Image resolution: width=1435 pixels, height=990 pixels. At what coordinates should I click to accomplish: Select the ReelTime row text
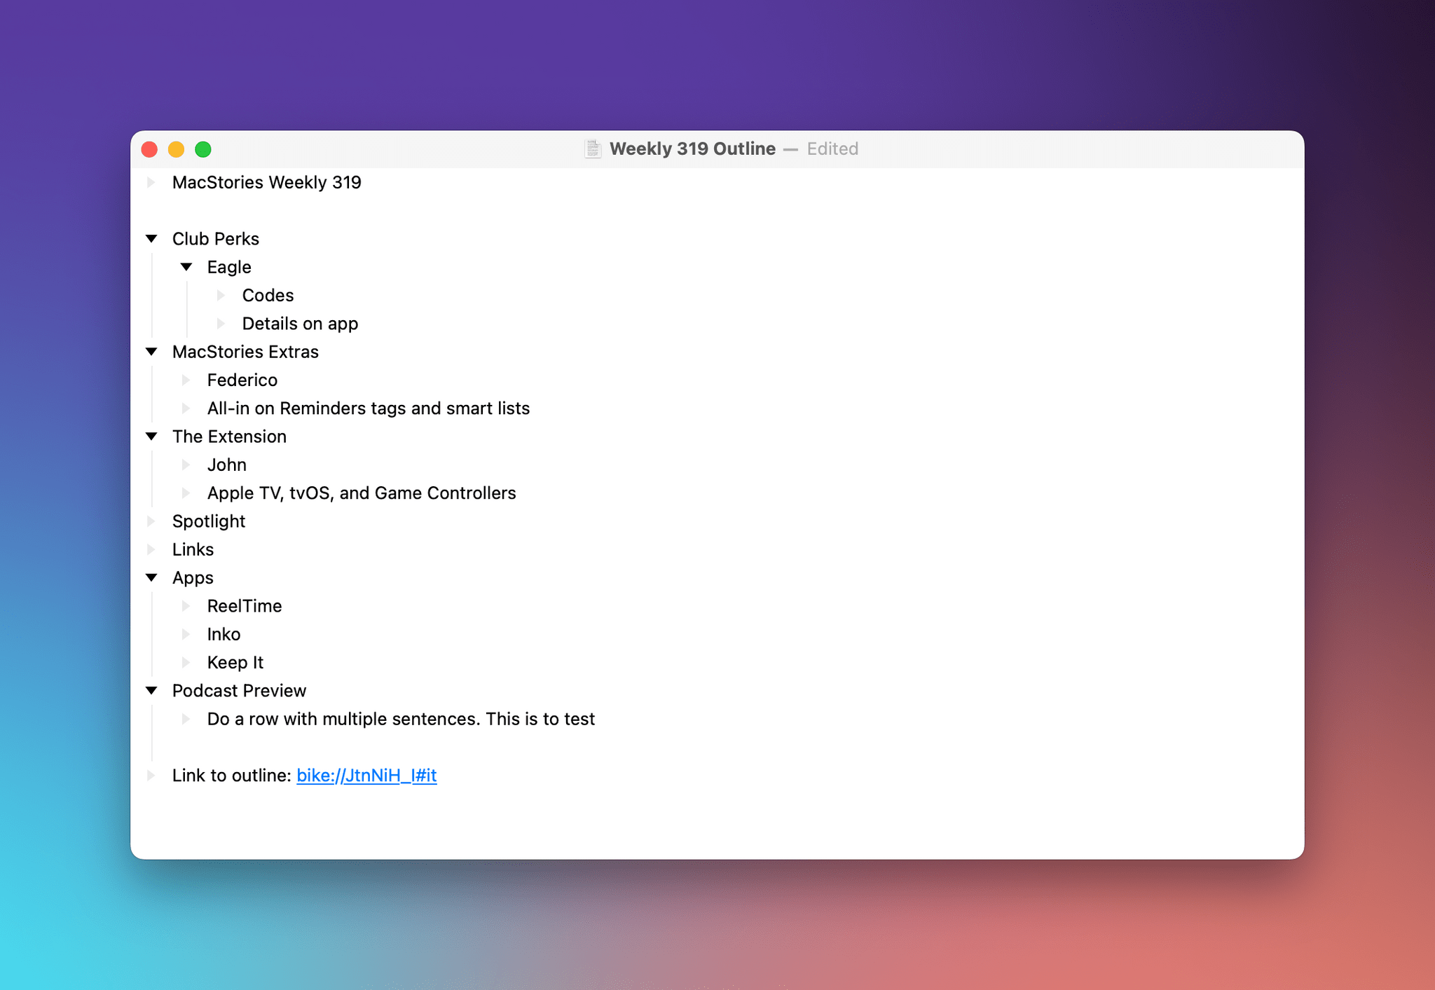pyautogui.click(x=245, y=606)
